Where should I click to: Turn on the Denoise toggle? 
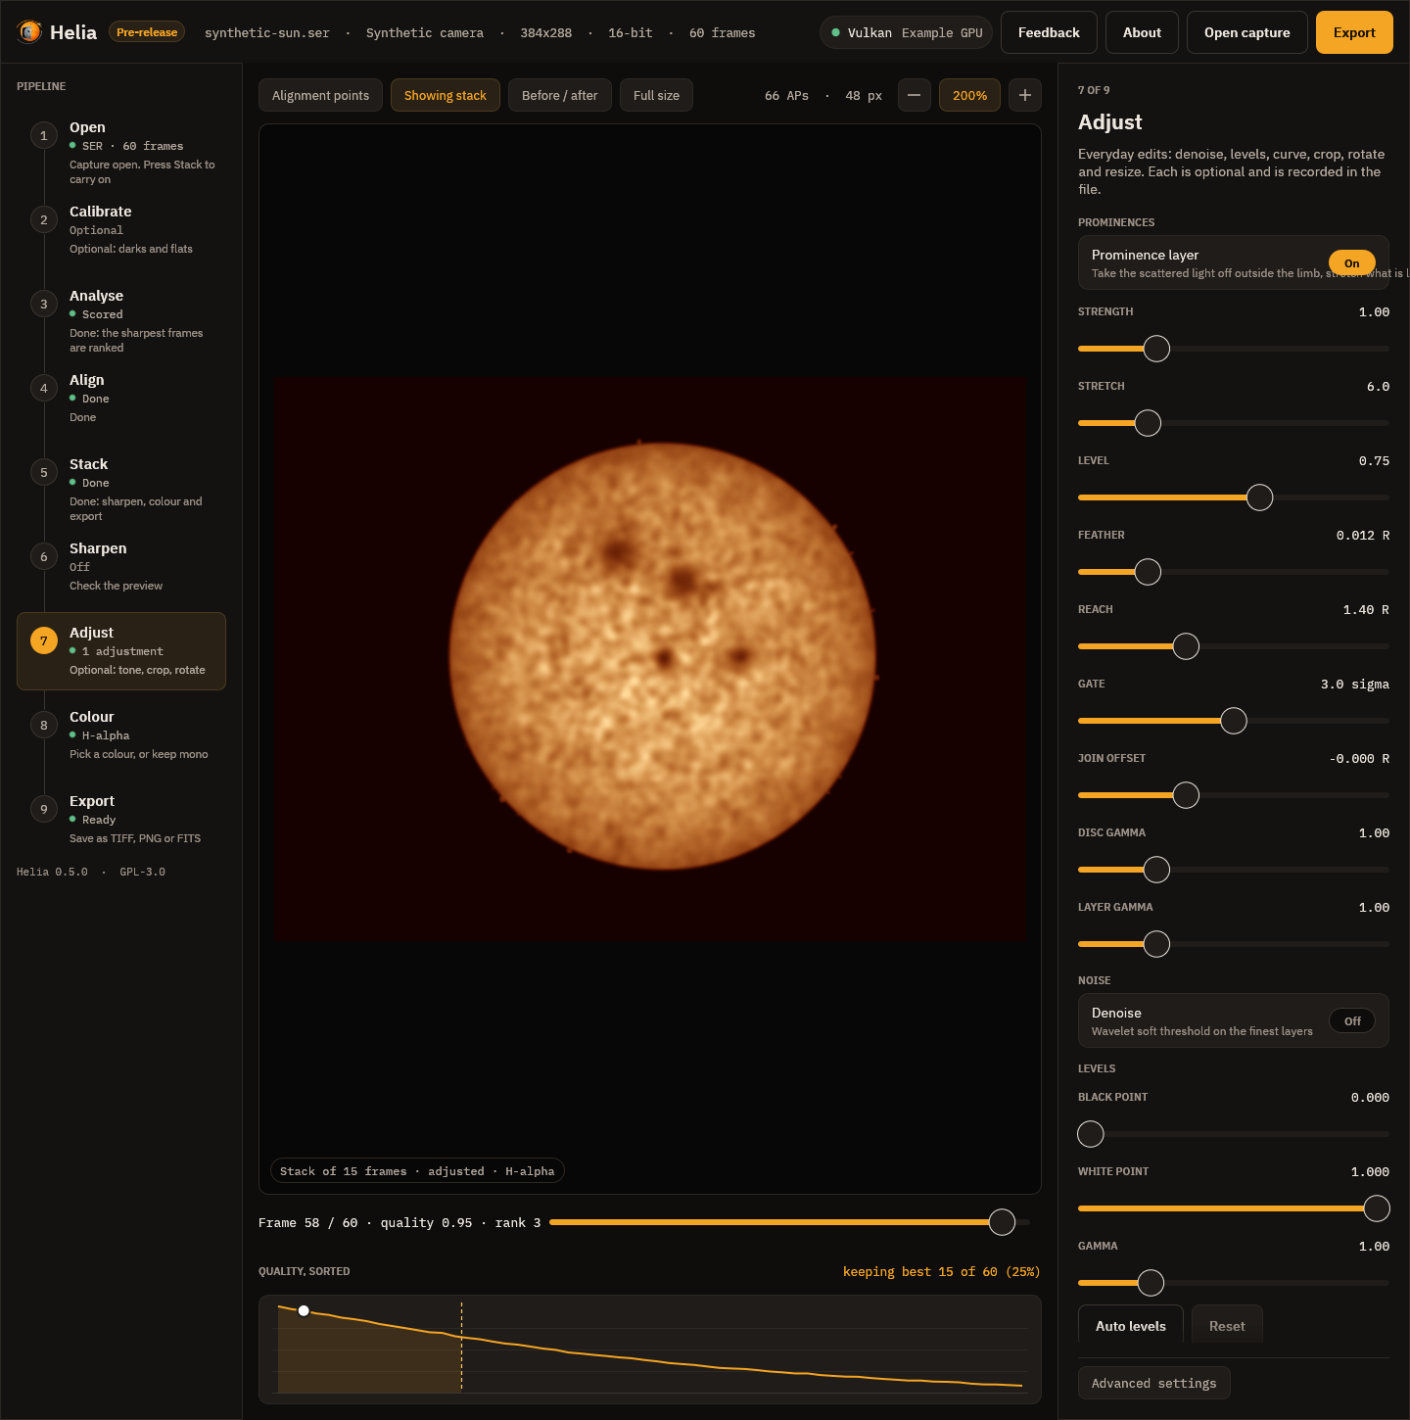(1351, 1020)
